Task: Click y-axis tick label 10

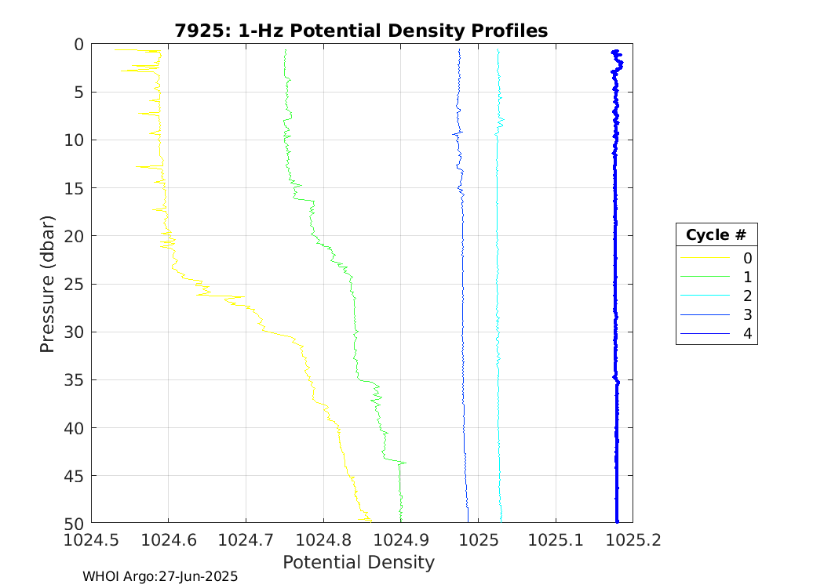Action: 74,140
